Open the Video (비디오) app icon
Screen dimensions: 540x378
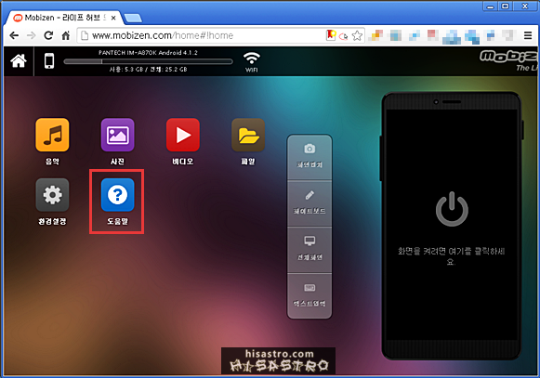tap(183, 135)
